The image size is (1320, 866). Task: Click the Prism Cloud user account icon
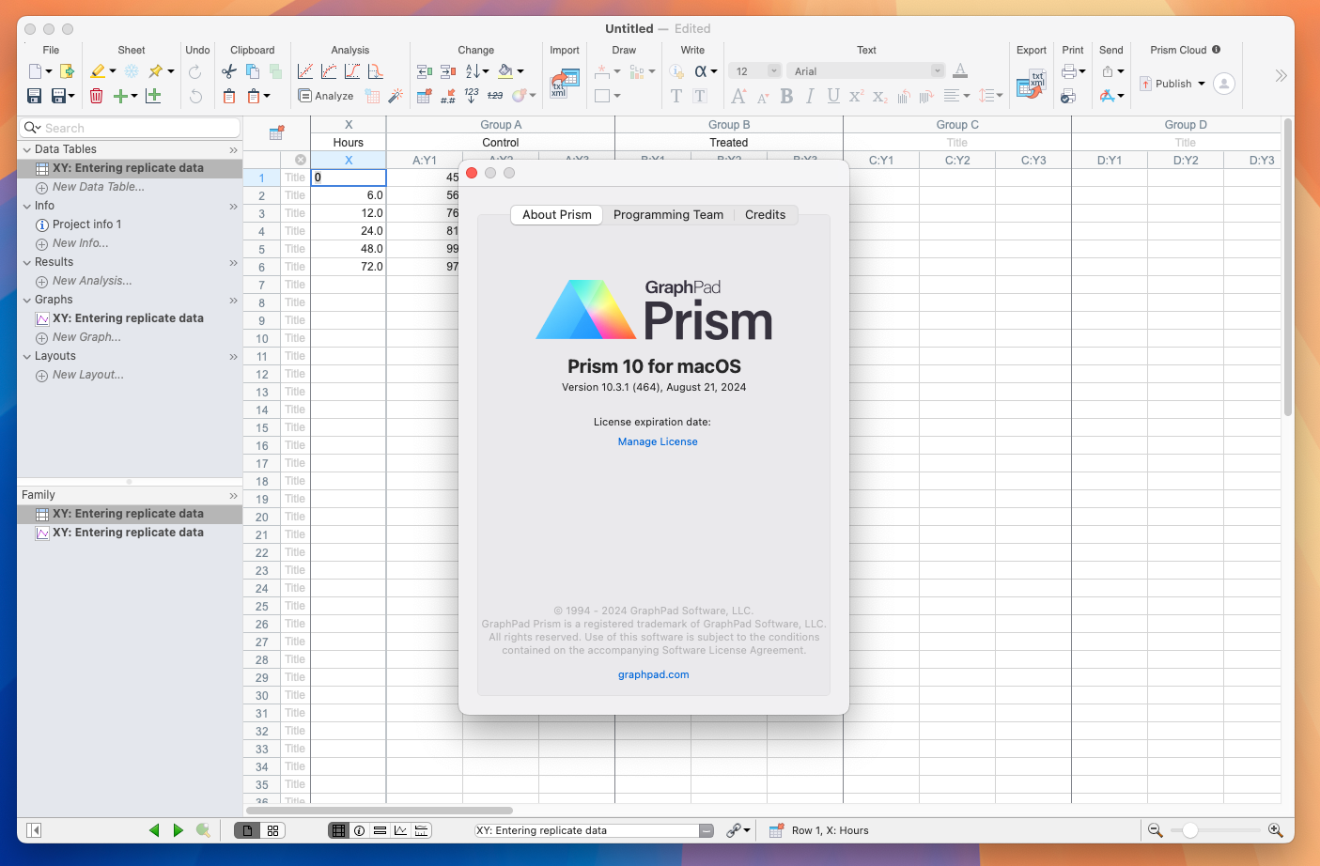(x=1224, y=84)
